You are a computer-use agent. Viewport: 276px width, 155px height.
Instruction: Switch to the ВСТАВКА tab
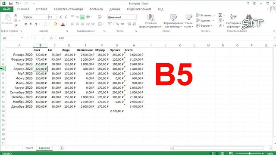41,9
